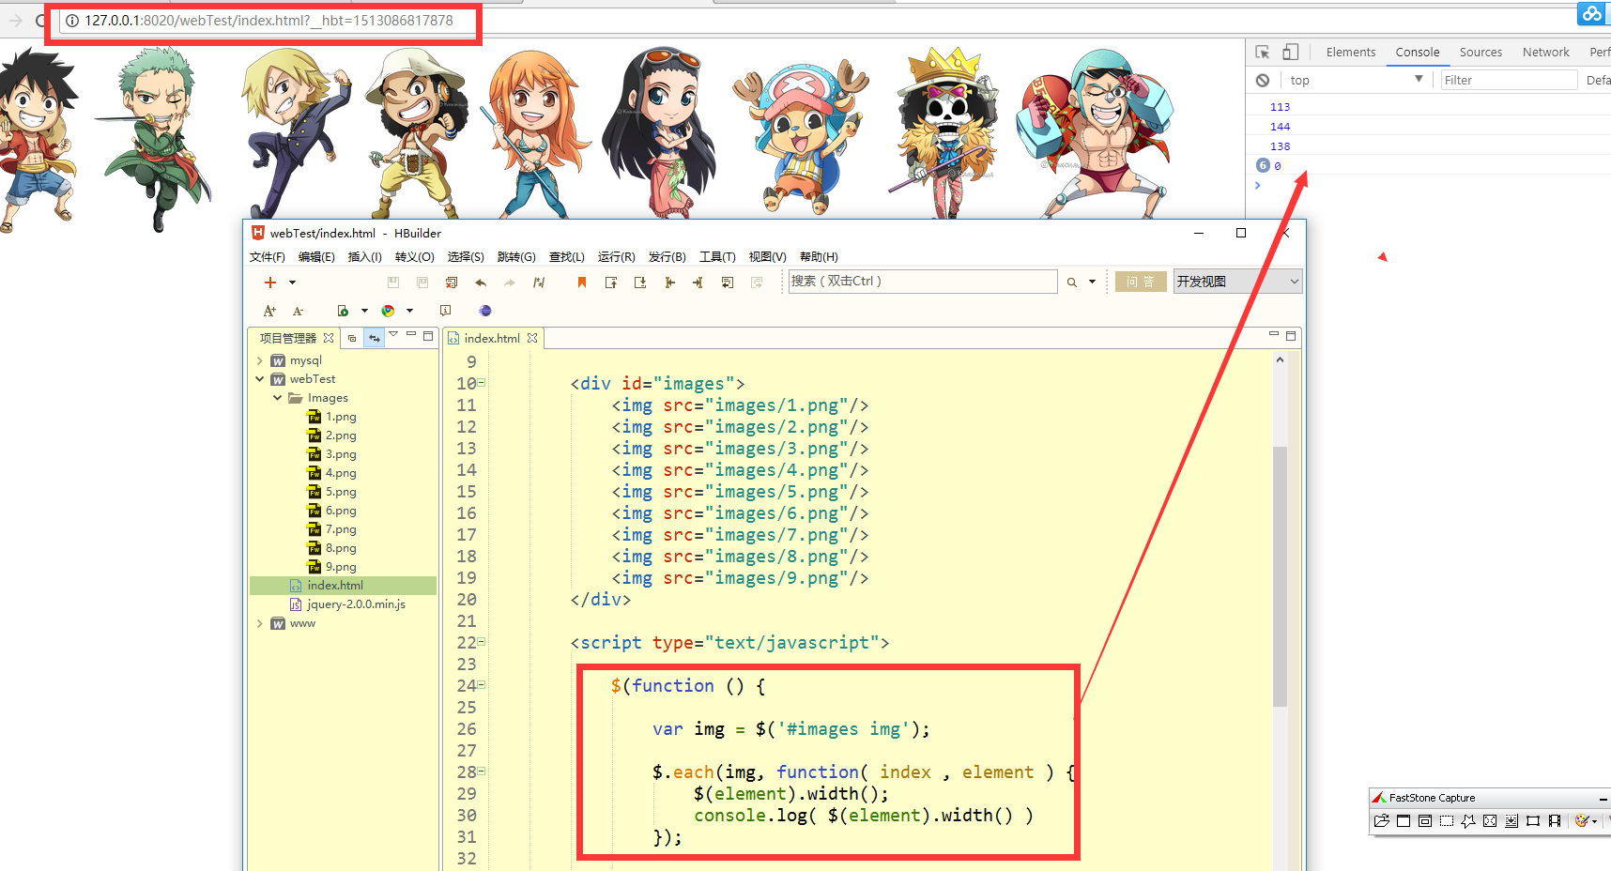Click the console Filter input field
Image resolution: width=1611 pixels, height=871 pixels.
[1508, 81]
